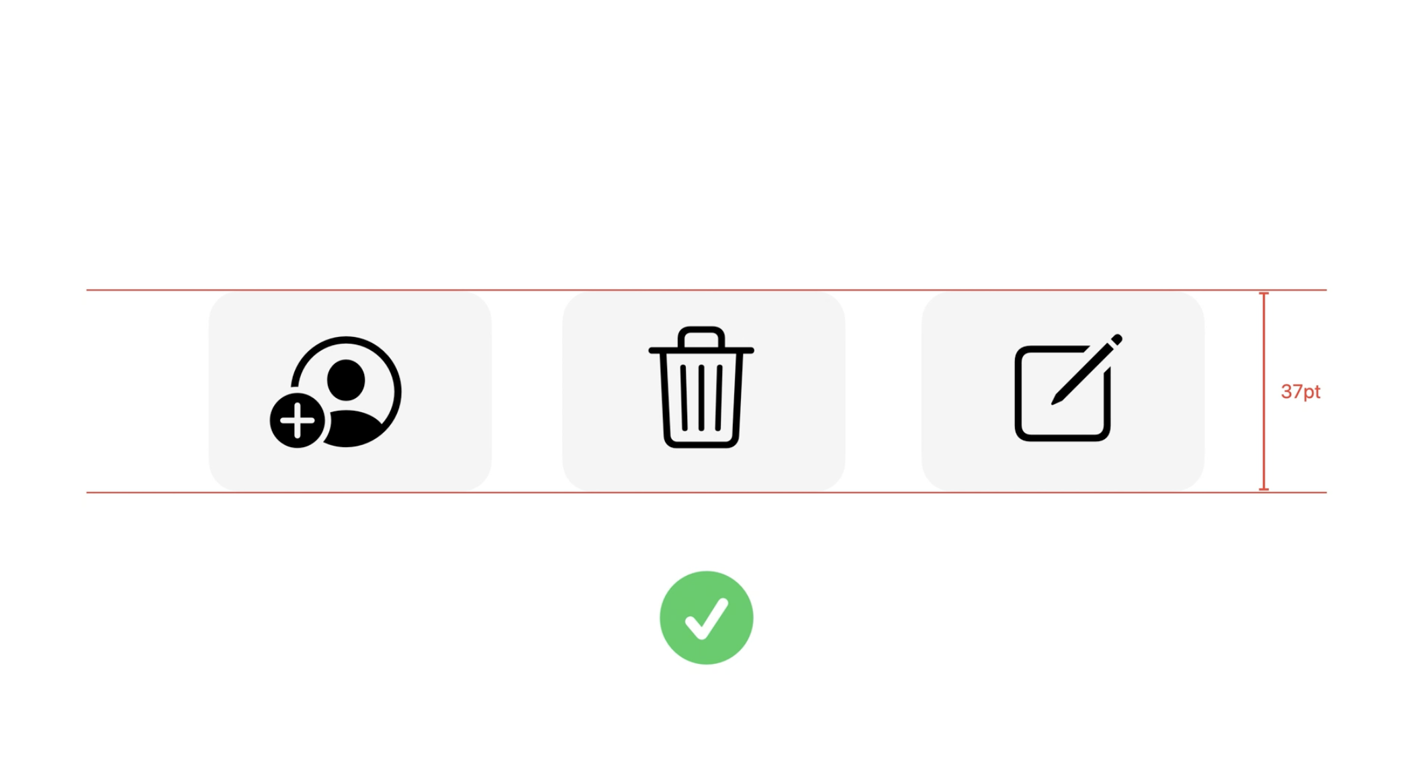1412x784 pixels.
Task: Click the add person icon
Action: pyautogui.click(x=335, y=392)
